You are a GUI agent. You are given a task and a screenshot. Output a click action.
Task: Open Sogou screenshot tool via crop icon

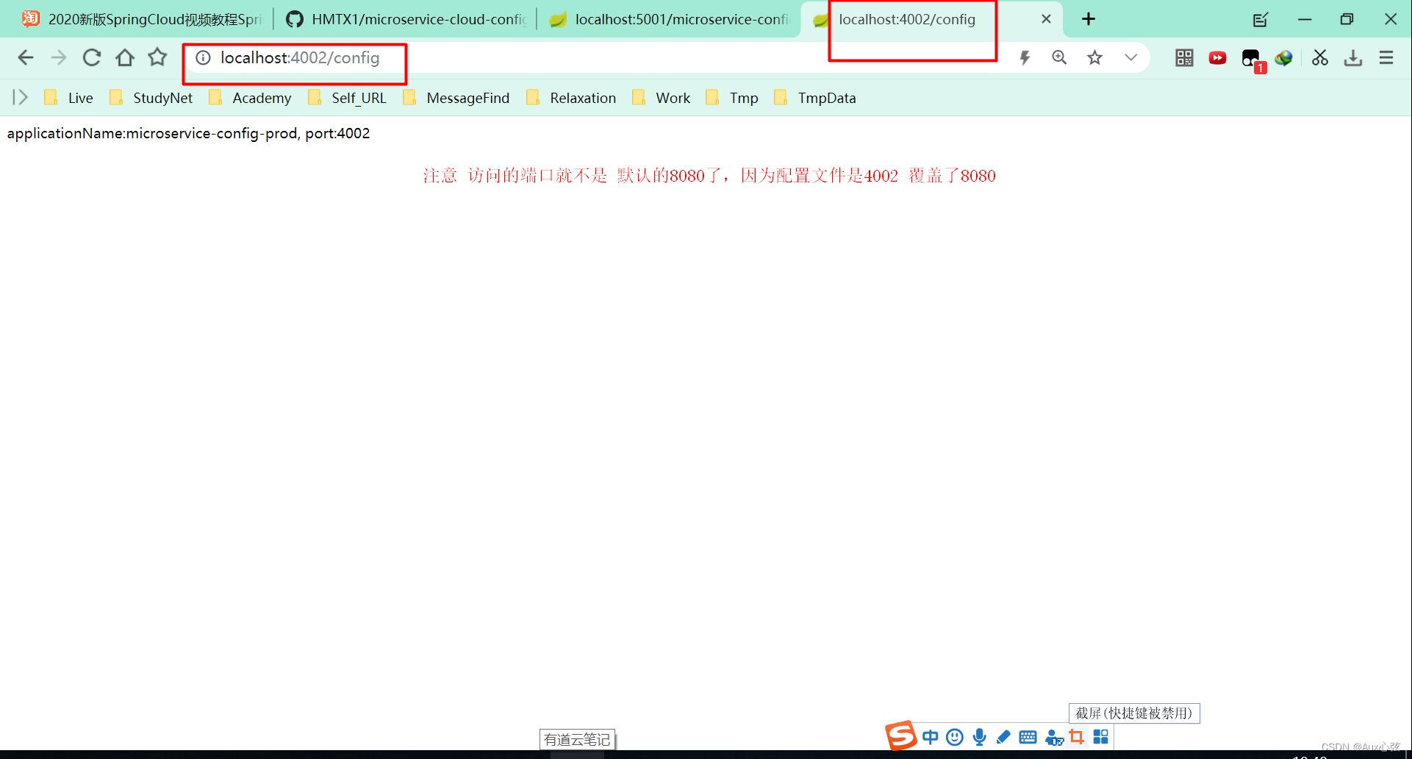[x=1077, y=736]
